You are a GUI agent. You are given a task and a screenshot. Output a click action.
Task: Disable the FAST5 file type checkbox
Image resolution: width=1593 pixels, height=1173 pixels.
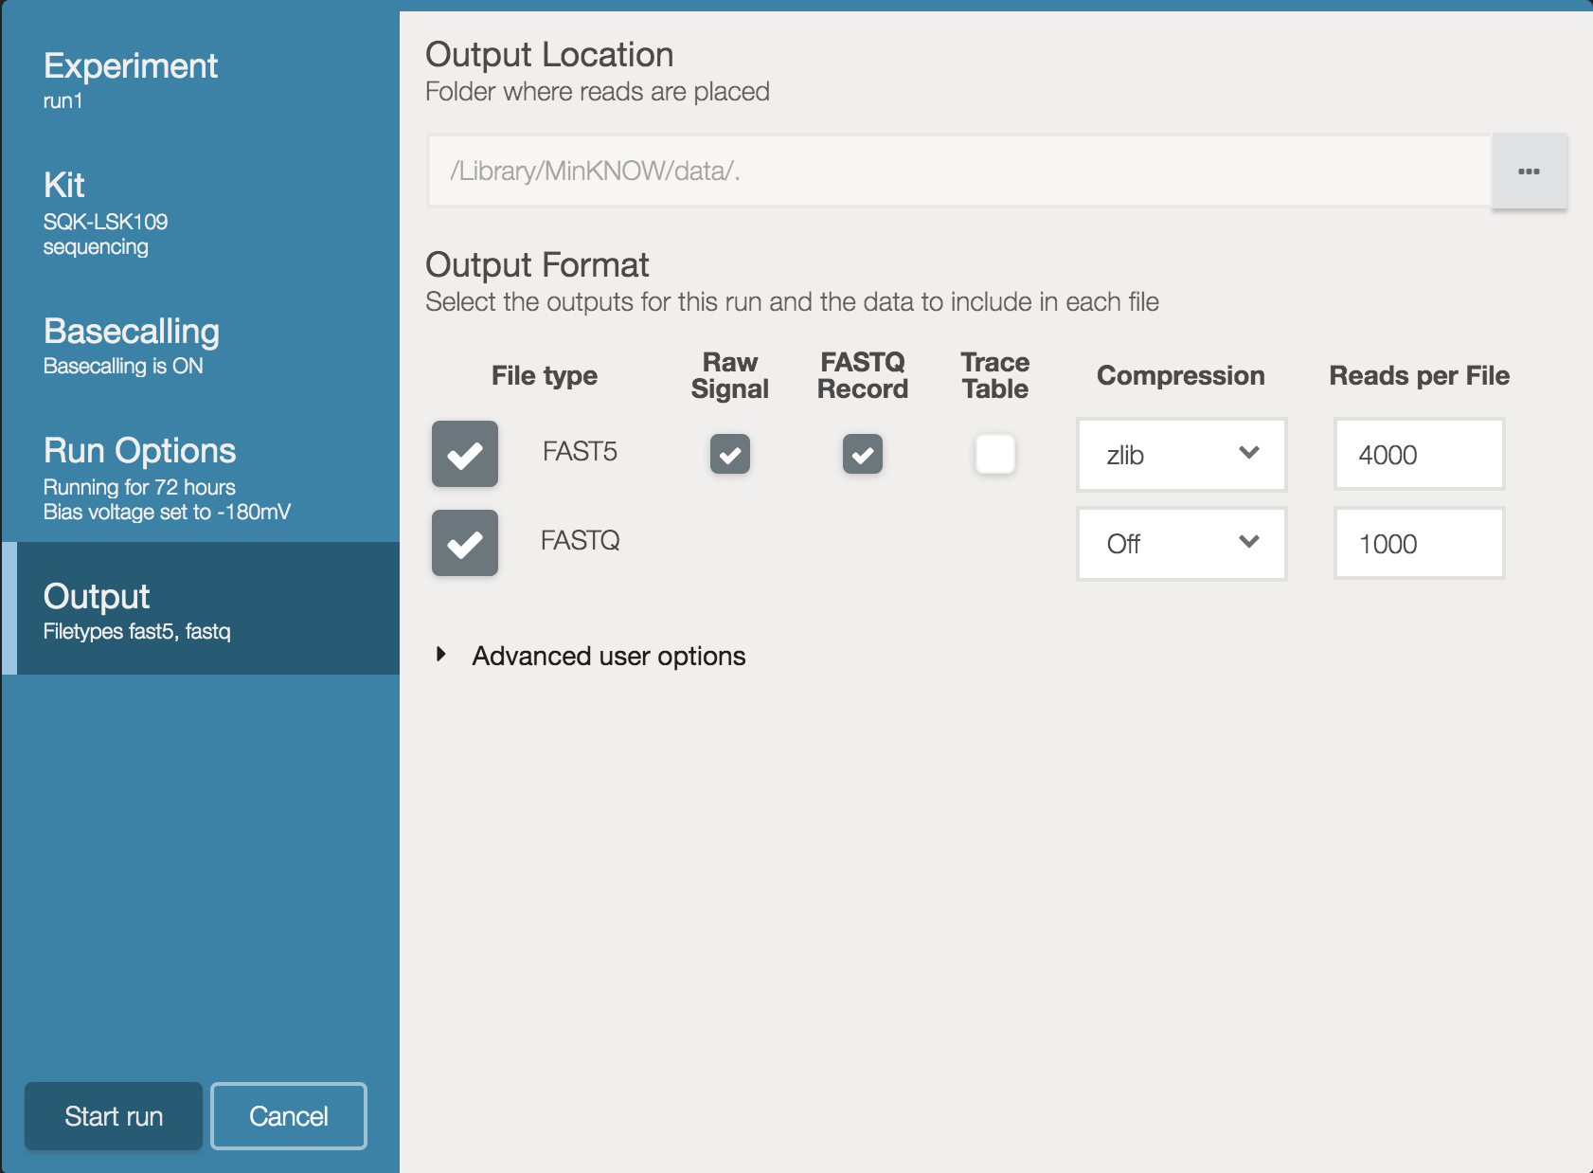(465, 455)
